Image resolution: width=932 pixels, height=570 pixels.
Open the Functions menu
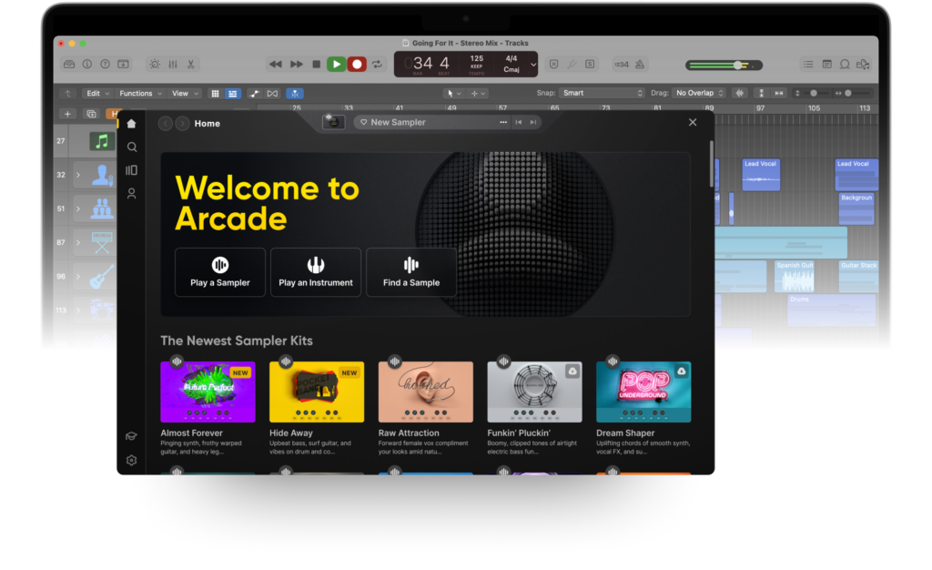139,93
